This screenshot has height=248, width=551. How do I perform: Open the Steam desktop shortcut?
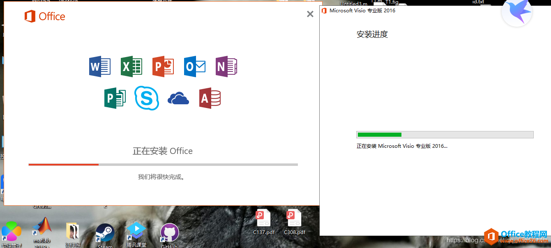[105, 235]
